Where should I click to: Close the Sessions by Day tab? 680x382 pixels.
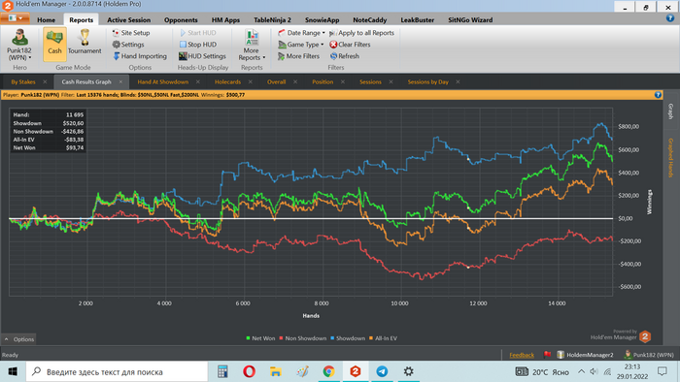[458, 81]
